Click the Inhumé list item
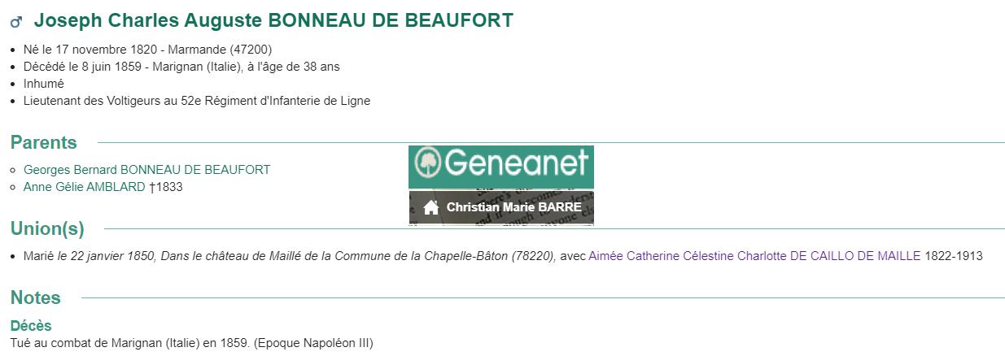This screenshot has height=356, width=1005. pyautogui.click(x=44, y=84)
